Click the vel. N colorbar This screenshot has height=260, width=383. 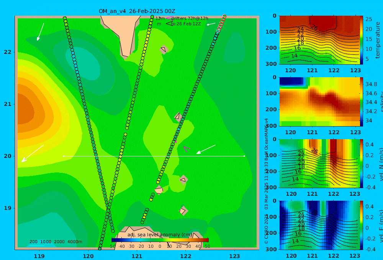[362, 163]
